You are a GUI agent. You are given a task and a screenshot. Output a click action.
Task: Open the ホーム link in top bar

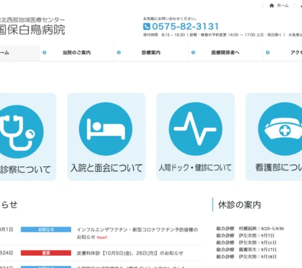click(282, 6)
